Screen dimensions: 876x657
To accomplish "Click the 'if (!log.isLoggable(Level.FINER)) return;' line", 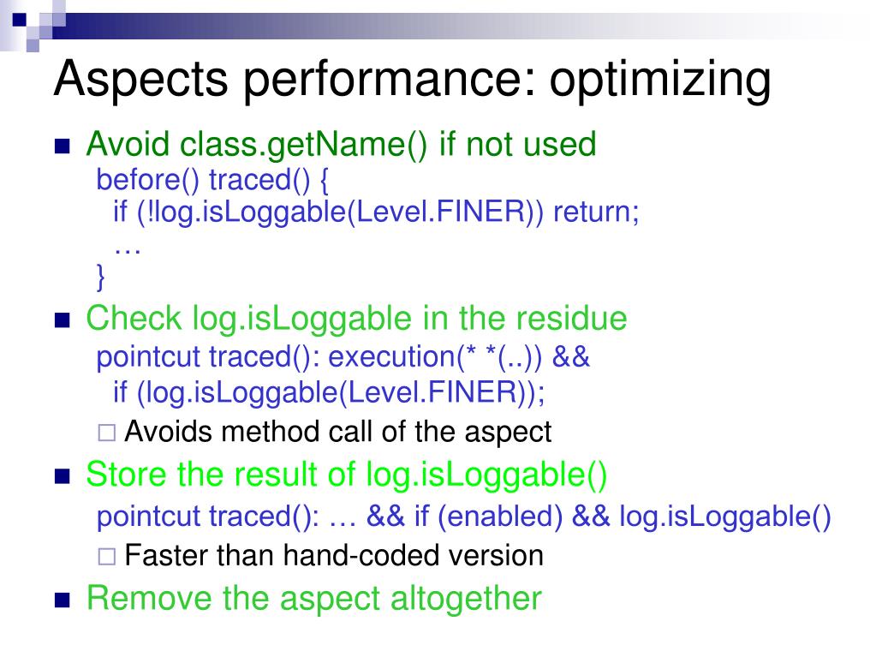I will [x=376, y=212].
